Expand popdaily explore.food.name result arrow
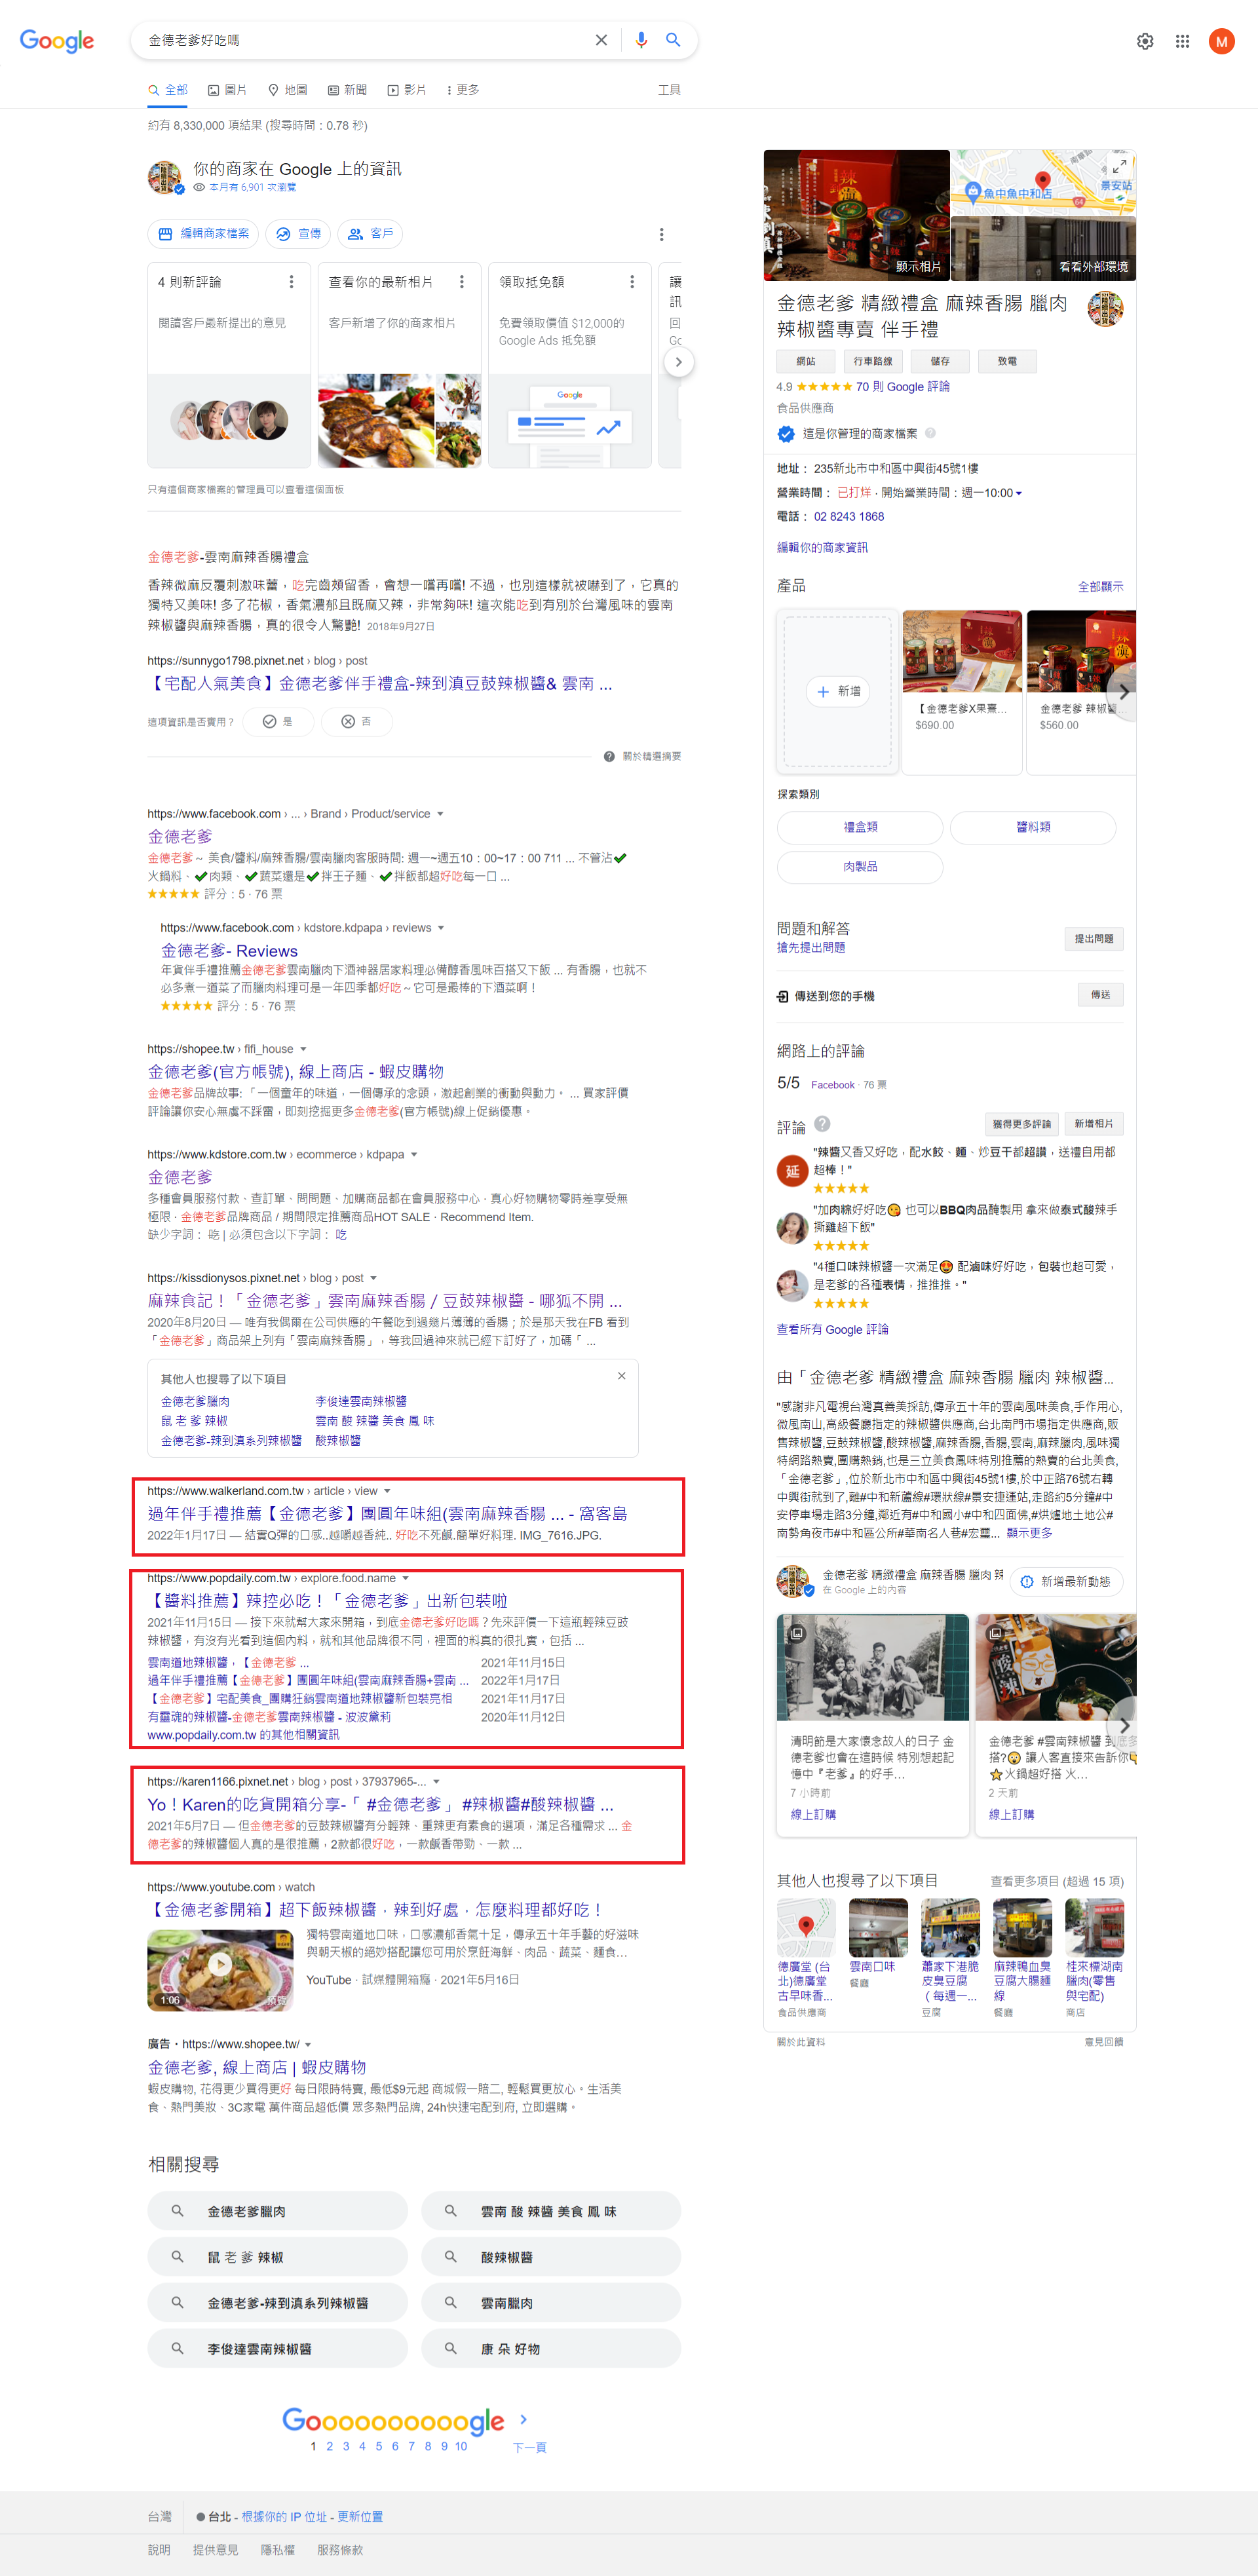 [x=405, y=1578]
